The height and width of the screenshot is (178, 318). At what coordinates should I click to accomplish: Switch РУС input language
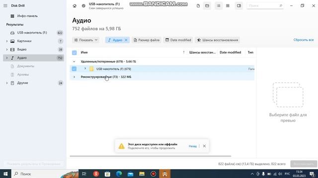pos(287,174)
